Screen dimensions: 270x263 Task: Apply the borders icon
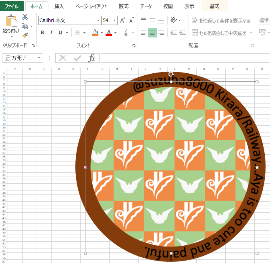[x=77, y=32]
